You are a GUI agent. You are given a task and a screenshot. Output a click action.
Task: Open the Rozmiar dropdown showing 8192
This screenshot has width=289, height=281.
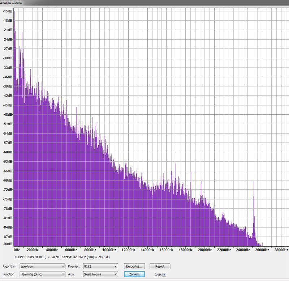pos(100,266)
